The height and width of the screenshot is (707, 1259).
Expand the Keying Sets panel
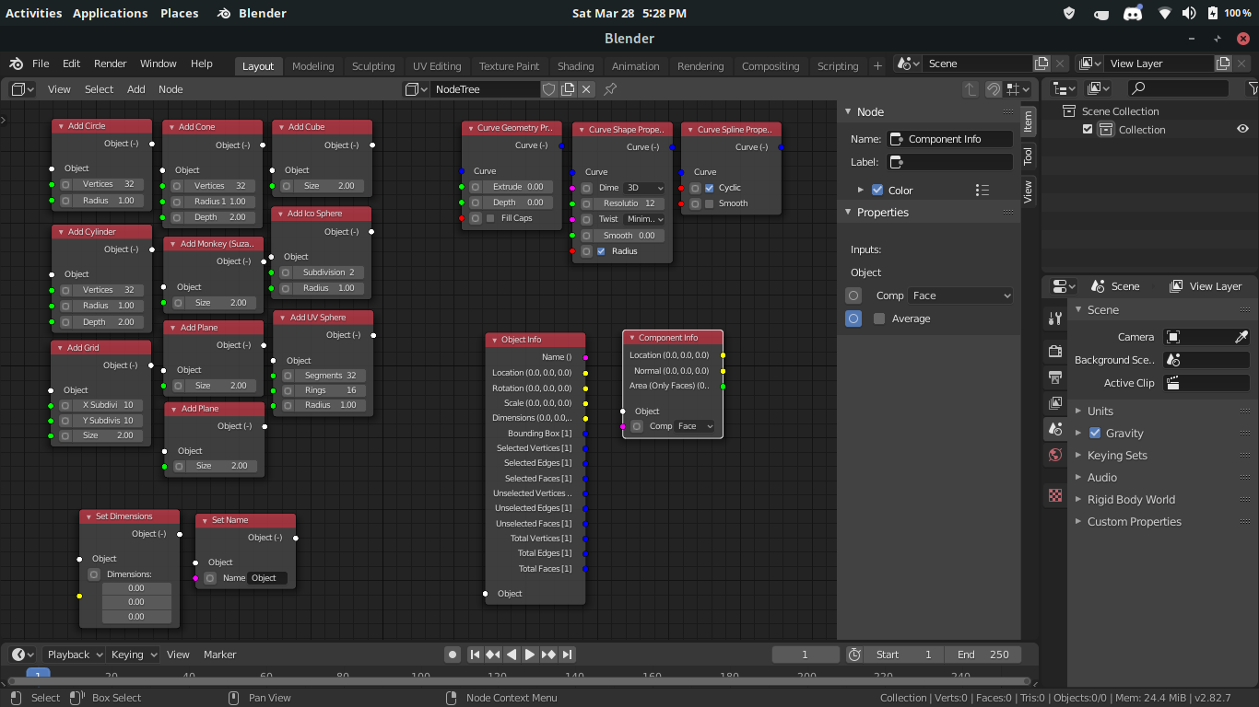click(1117, 456)
